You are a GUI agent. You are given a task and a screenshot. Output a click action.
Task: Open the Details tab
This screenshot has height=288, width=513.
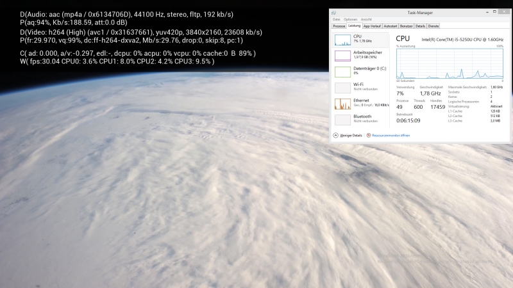pos(420,26)
